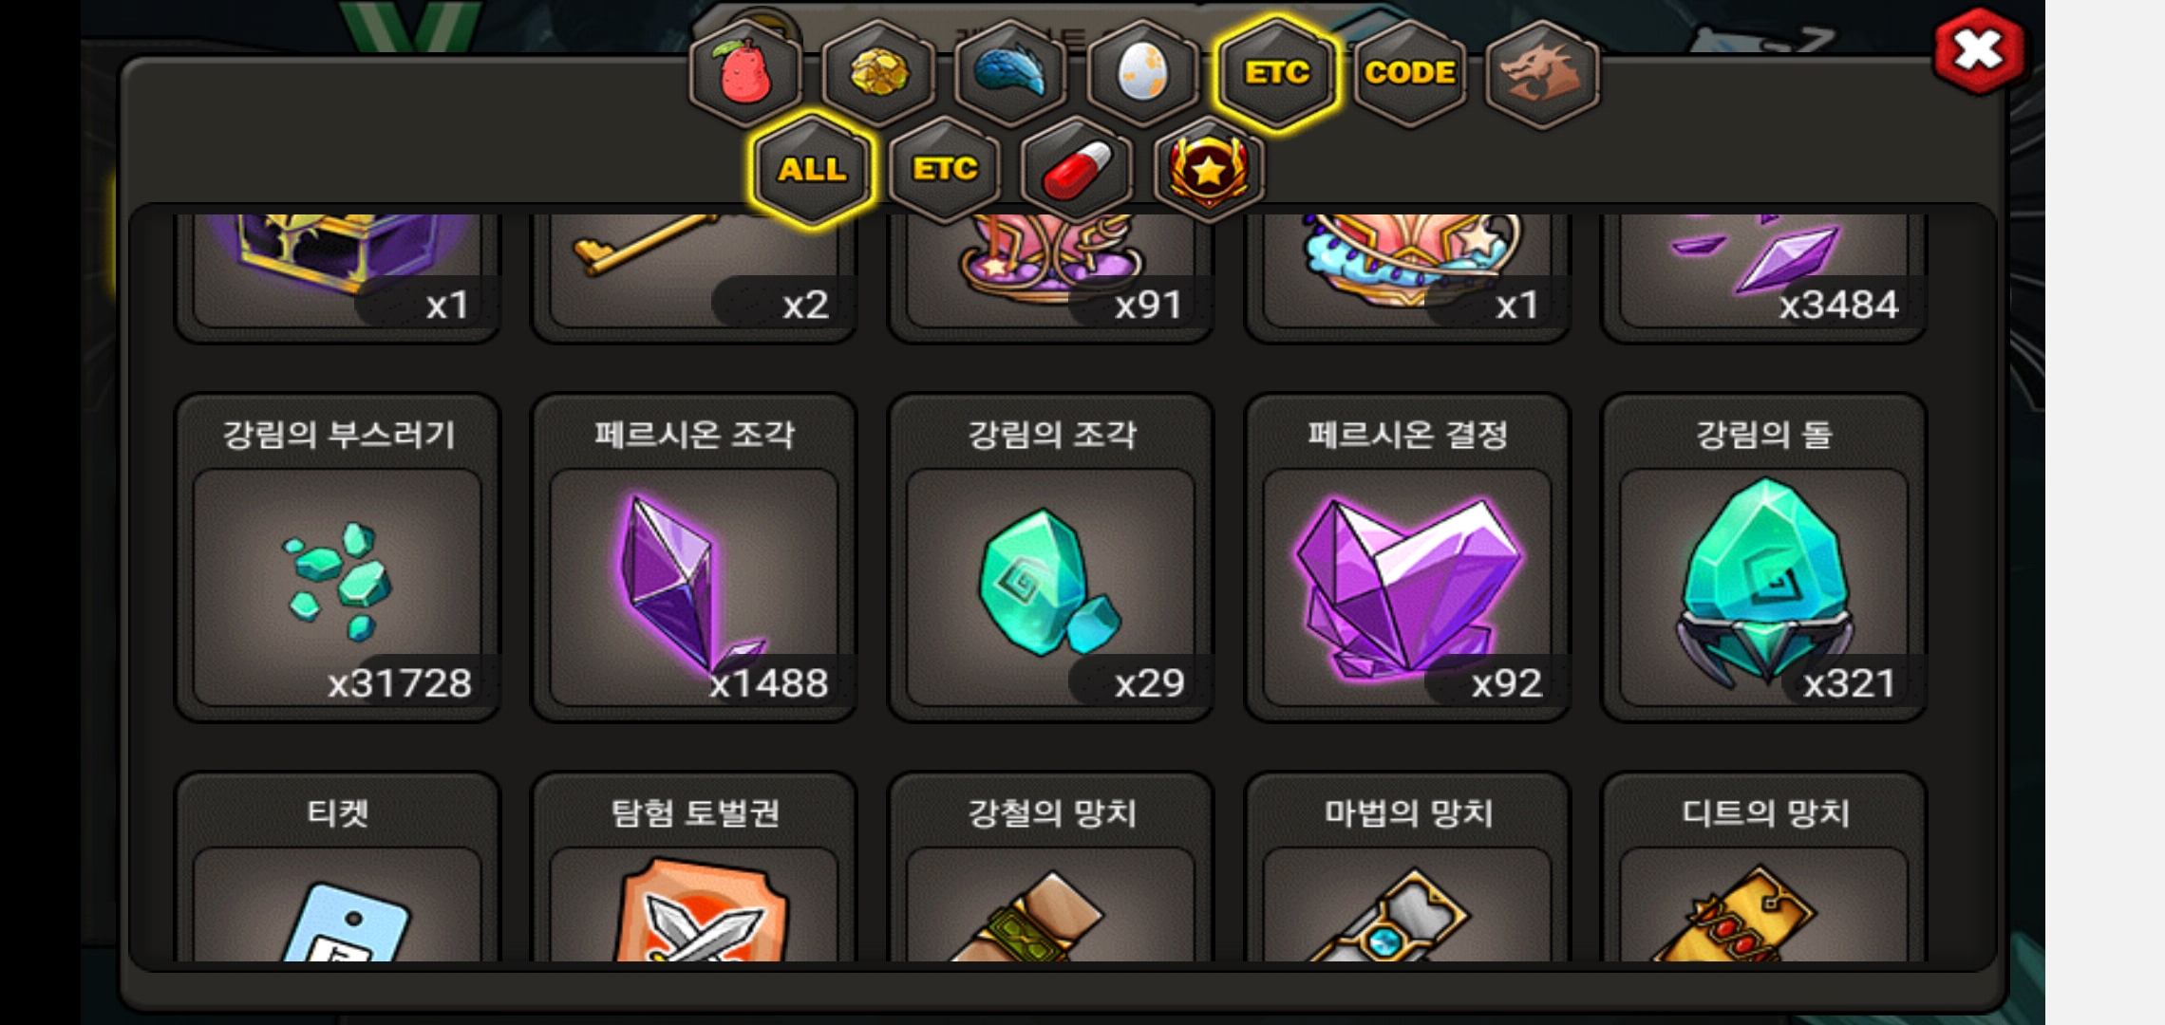
Task: Choose the ALL sub-filter
Action: 812,170
